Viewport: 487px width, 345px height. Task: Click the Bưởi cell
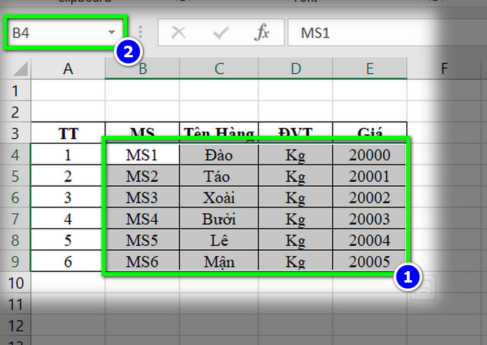point(219,218)
